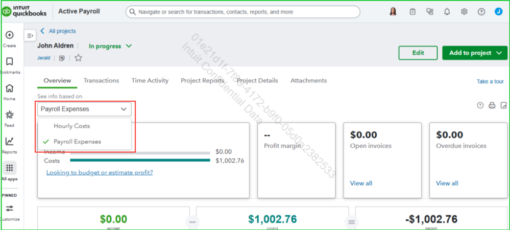Open the Feed sidebar icon

click(x=9, y=115)
